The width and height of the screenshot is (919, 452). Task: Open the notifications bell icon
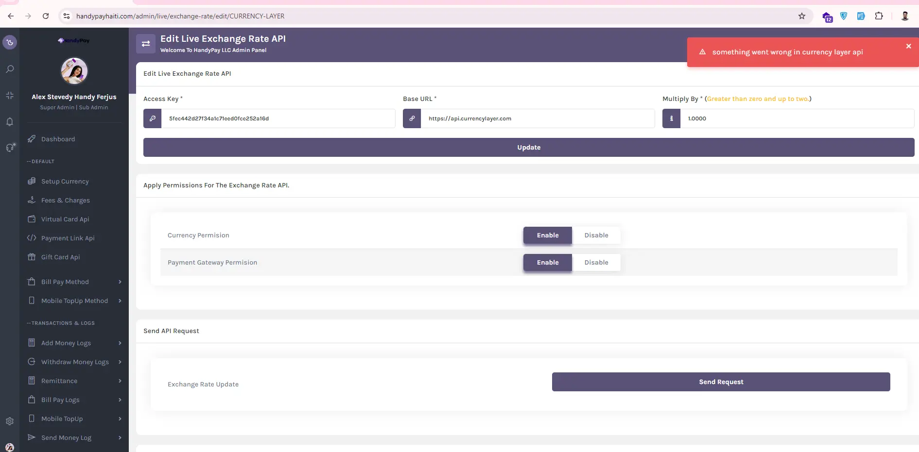coord(10,122)
